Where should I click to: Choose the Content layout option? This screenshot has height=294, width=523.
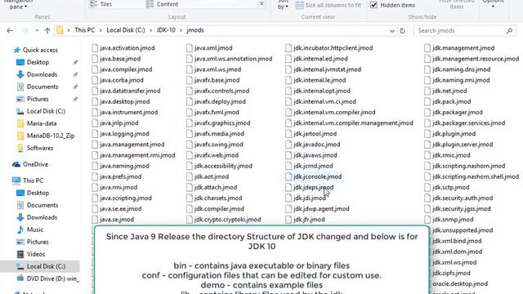pyautogui.click(x=163, y=4)
